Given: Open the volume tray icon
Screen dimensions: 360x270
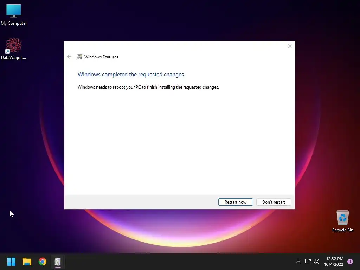Looking at the screenshot, I should 316,262.
